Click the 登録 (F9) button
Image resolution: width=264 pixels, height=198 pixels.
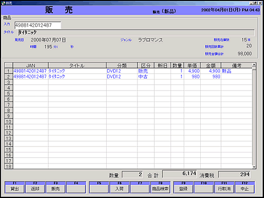click(x=183, y=189)
